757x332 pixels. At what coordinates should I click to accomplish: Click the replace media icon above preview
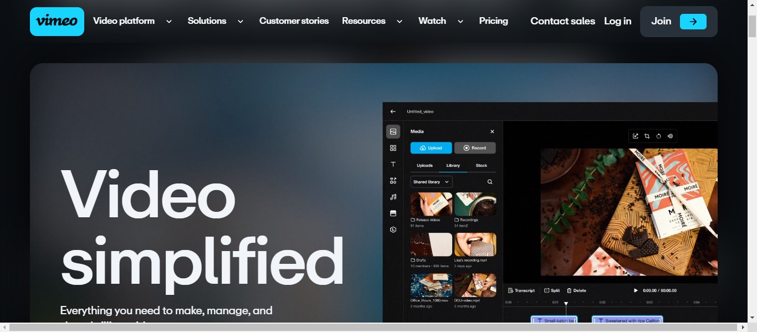pyautogui.click(x=636, y=136)
